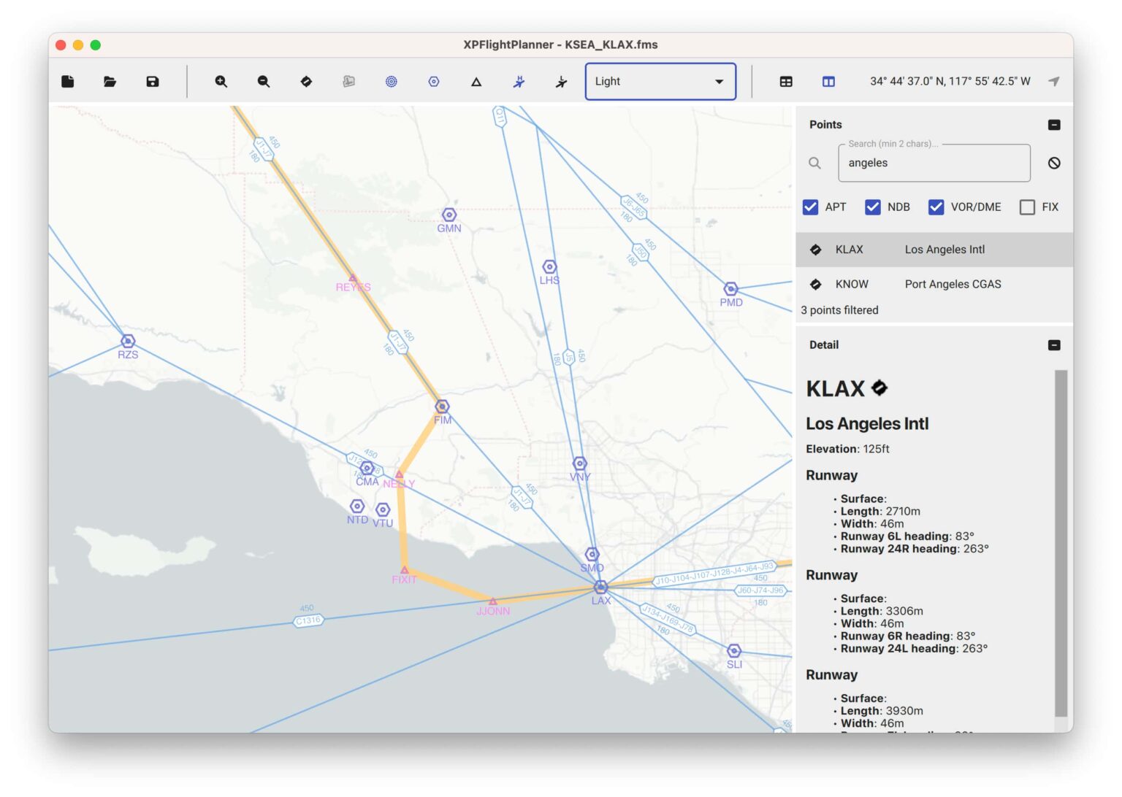The image size is (1122, 797).
Task: Collapse the Detail panel
Action: [x=1053, y=344]
